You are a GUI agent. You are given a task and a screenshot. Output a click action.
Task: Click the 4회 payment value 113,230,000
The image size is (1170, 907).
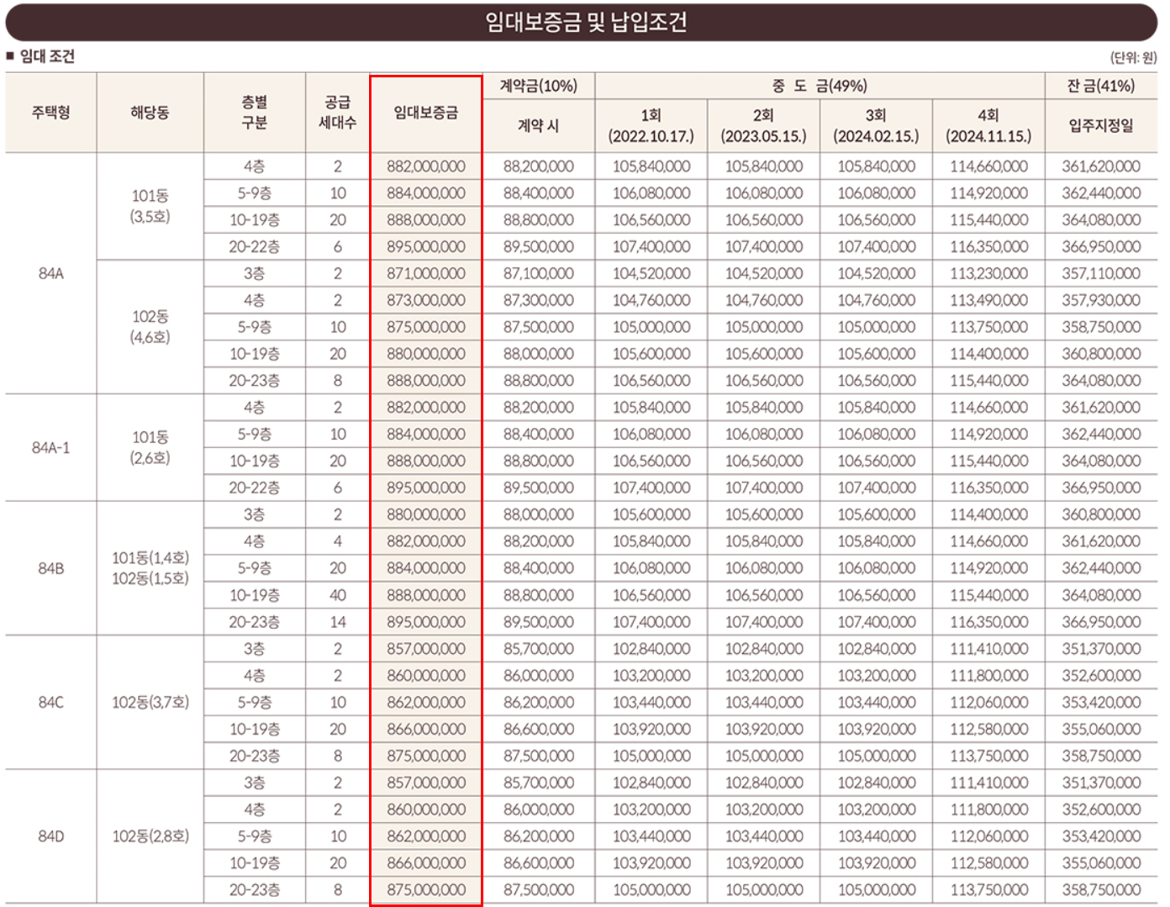(x=988, y=273)
